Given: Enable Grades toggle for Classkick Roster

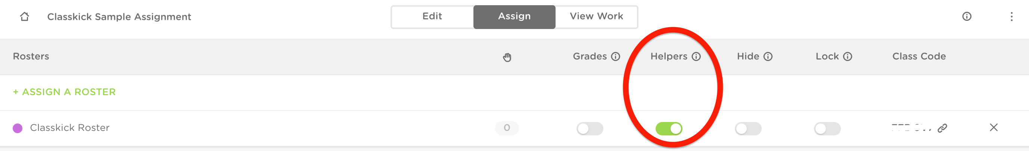Looking at the screenshot, I should (590, 128).
